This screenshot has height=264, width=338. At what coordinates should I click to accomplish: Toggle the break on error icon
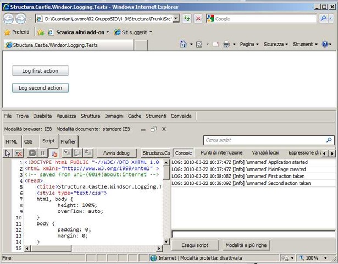click(x=54, y=153)
